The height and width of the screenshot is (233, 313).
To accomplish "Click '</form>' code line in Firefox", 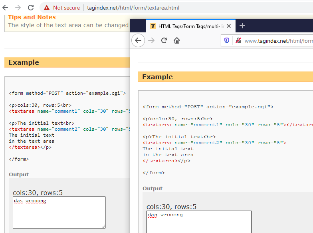I will pos(154,173).
